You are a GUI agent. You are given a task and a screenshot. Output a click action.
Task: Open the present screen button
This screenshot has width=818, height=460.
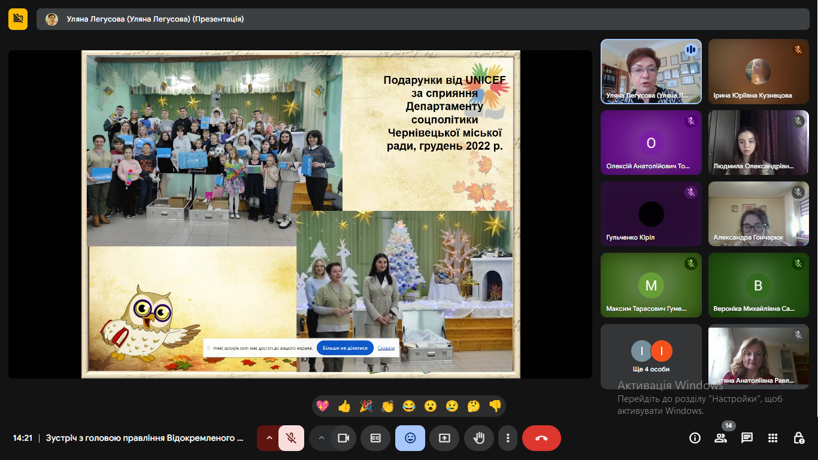[x=444, y=438]
